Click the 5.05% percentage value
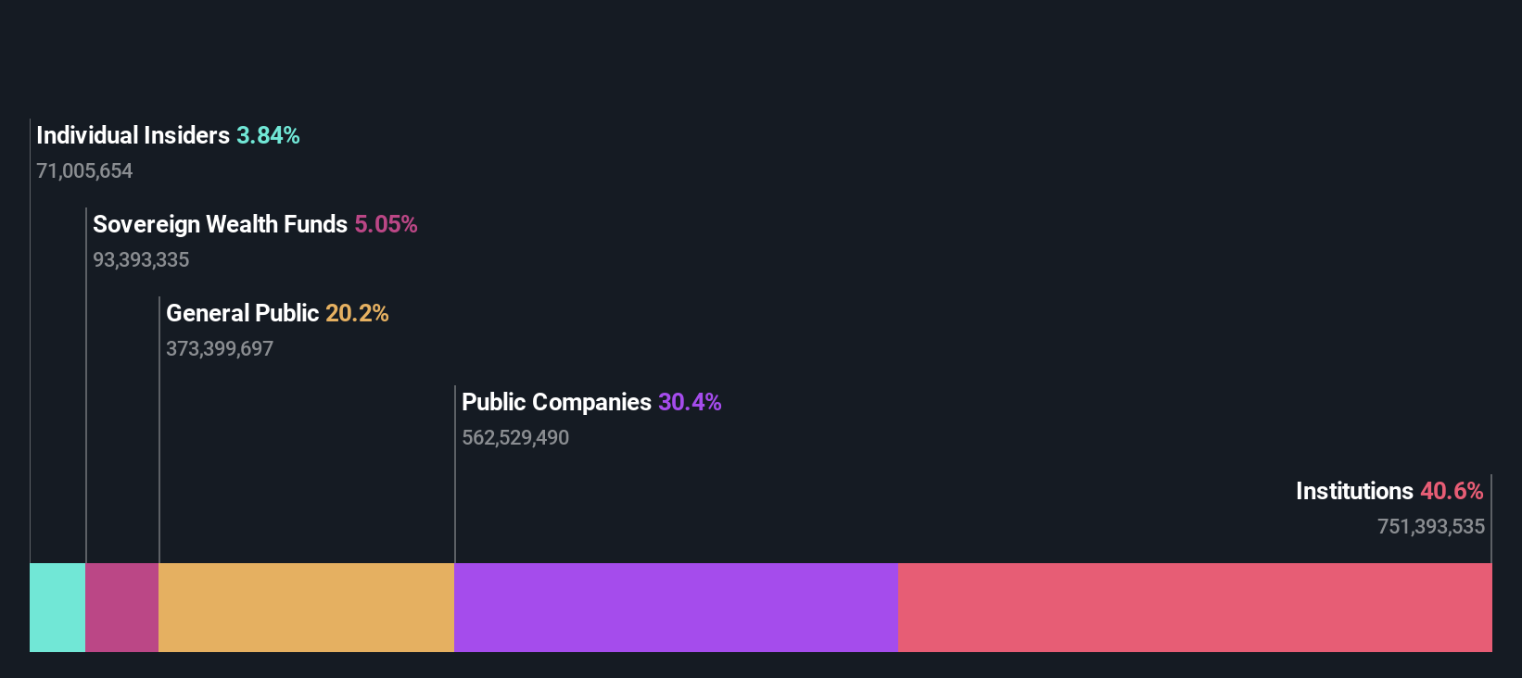Image resolution: width=1522 pixels, height=678 pixels. (386, 224)
